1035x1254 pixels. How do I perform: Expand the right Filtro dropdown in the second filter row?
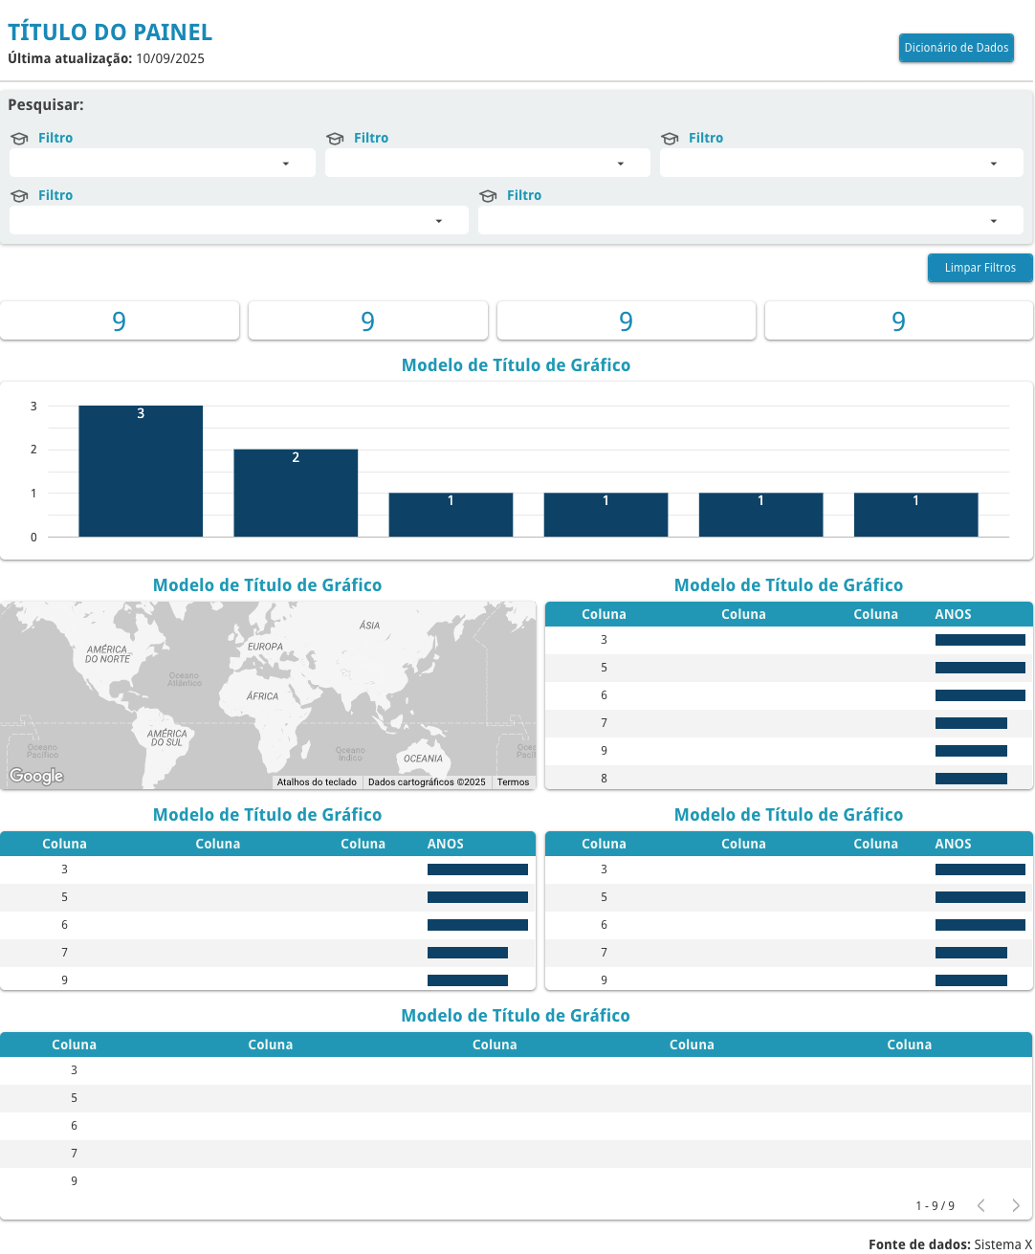[x=751, y=220]
